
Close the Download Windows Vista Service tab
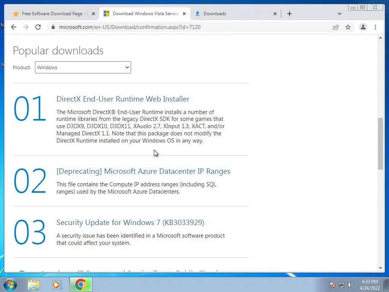point(184,14)
